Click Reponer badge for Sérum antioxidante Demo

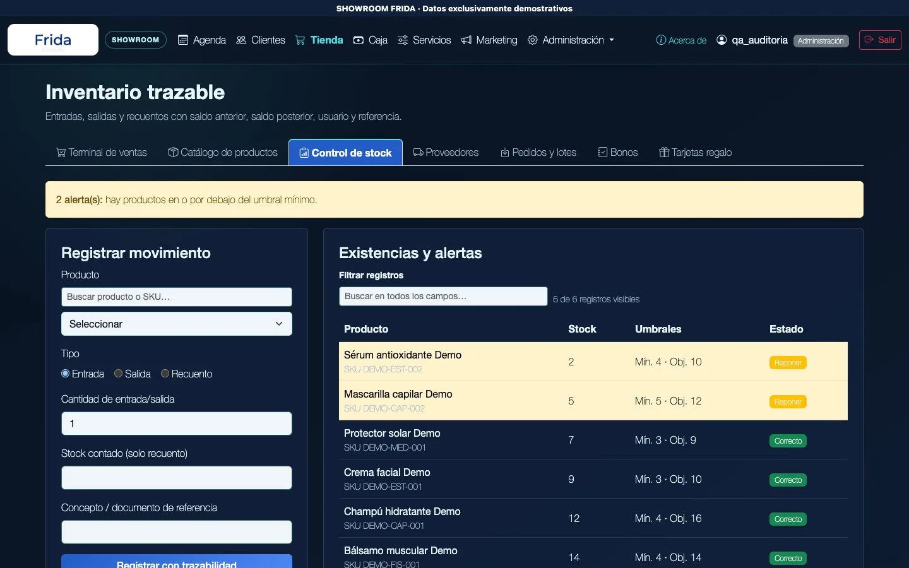click(788, 363)
